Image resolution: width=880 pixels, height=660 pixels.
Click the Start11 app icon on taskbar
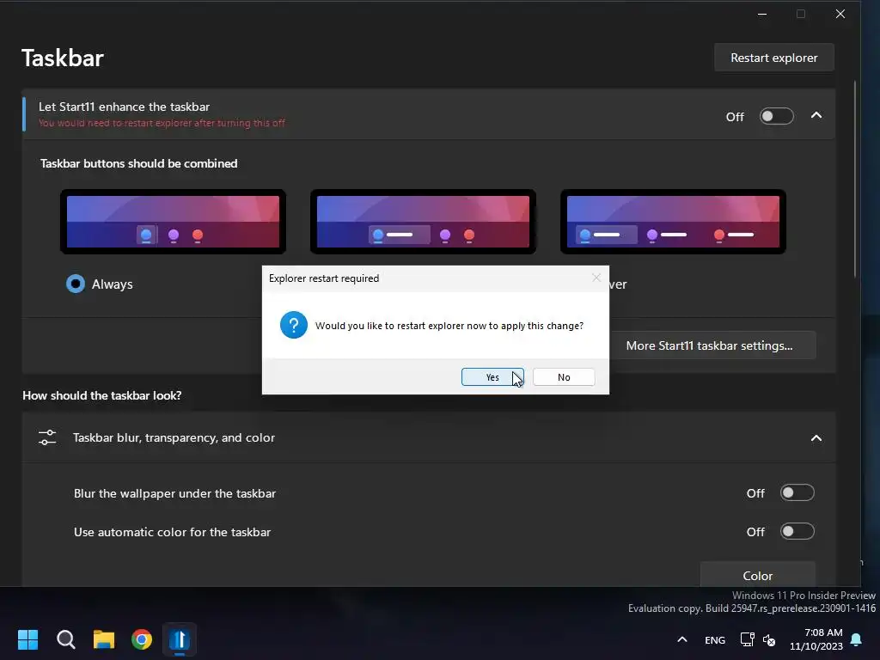(x=180, y=639)
